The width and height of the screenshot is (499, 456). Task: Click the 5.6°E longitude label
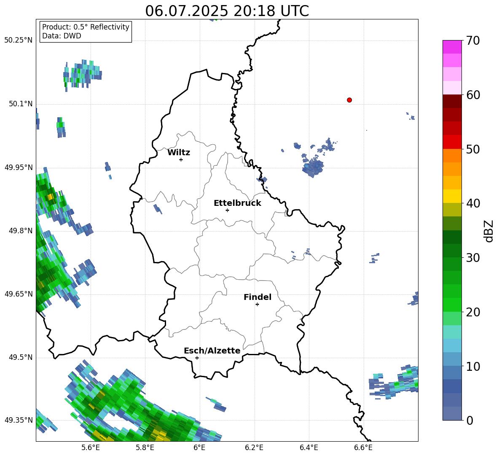click(91, 448)
